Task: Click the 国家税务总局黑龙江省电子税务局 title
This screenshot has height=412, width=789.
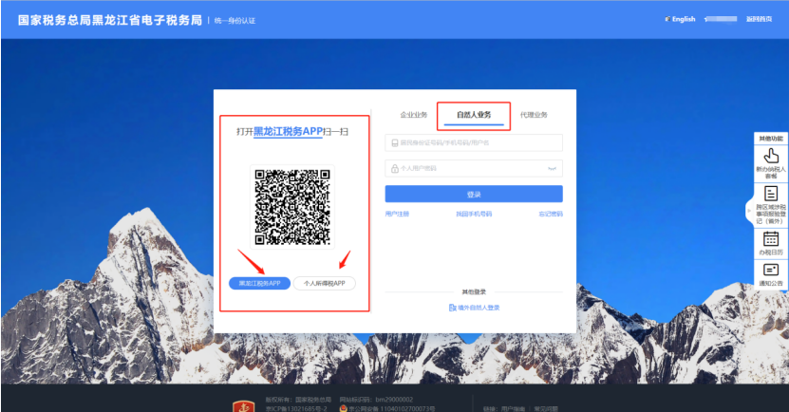Action: pos(110,20)
